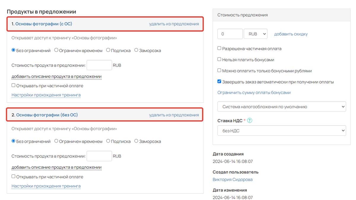Image resolution: width=356 pixels, height=200 pixels.
Task: Check 'Нельзя платить бонусами'
Action: (x=219, y=59)
